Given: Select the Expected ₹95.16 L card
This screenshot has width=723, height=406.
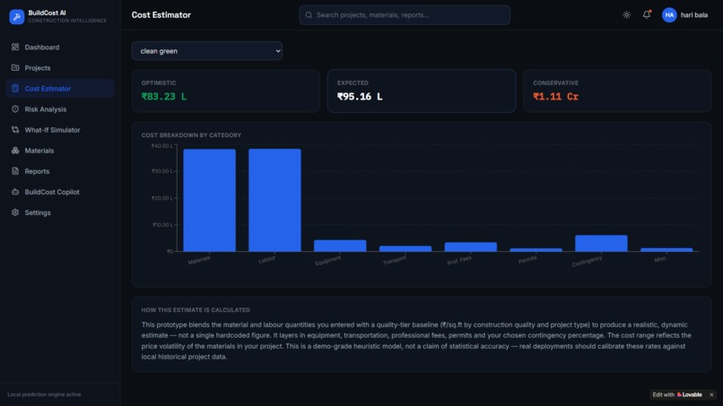Looking at the screenshot, I should click(422, 91).
